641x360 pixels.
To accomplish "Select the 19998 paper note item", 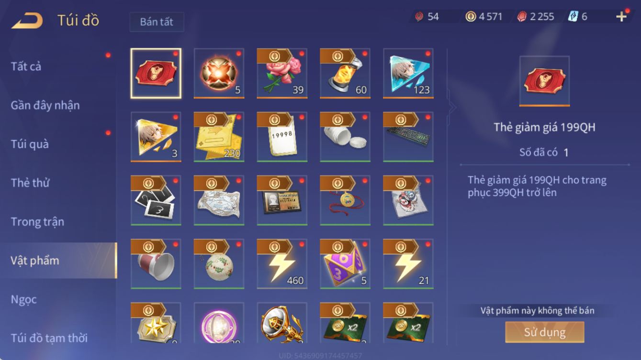I will tap(282, 137).
